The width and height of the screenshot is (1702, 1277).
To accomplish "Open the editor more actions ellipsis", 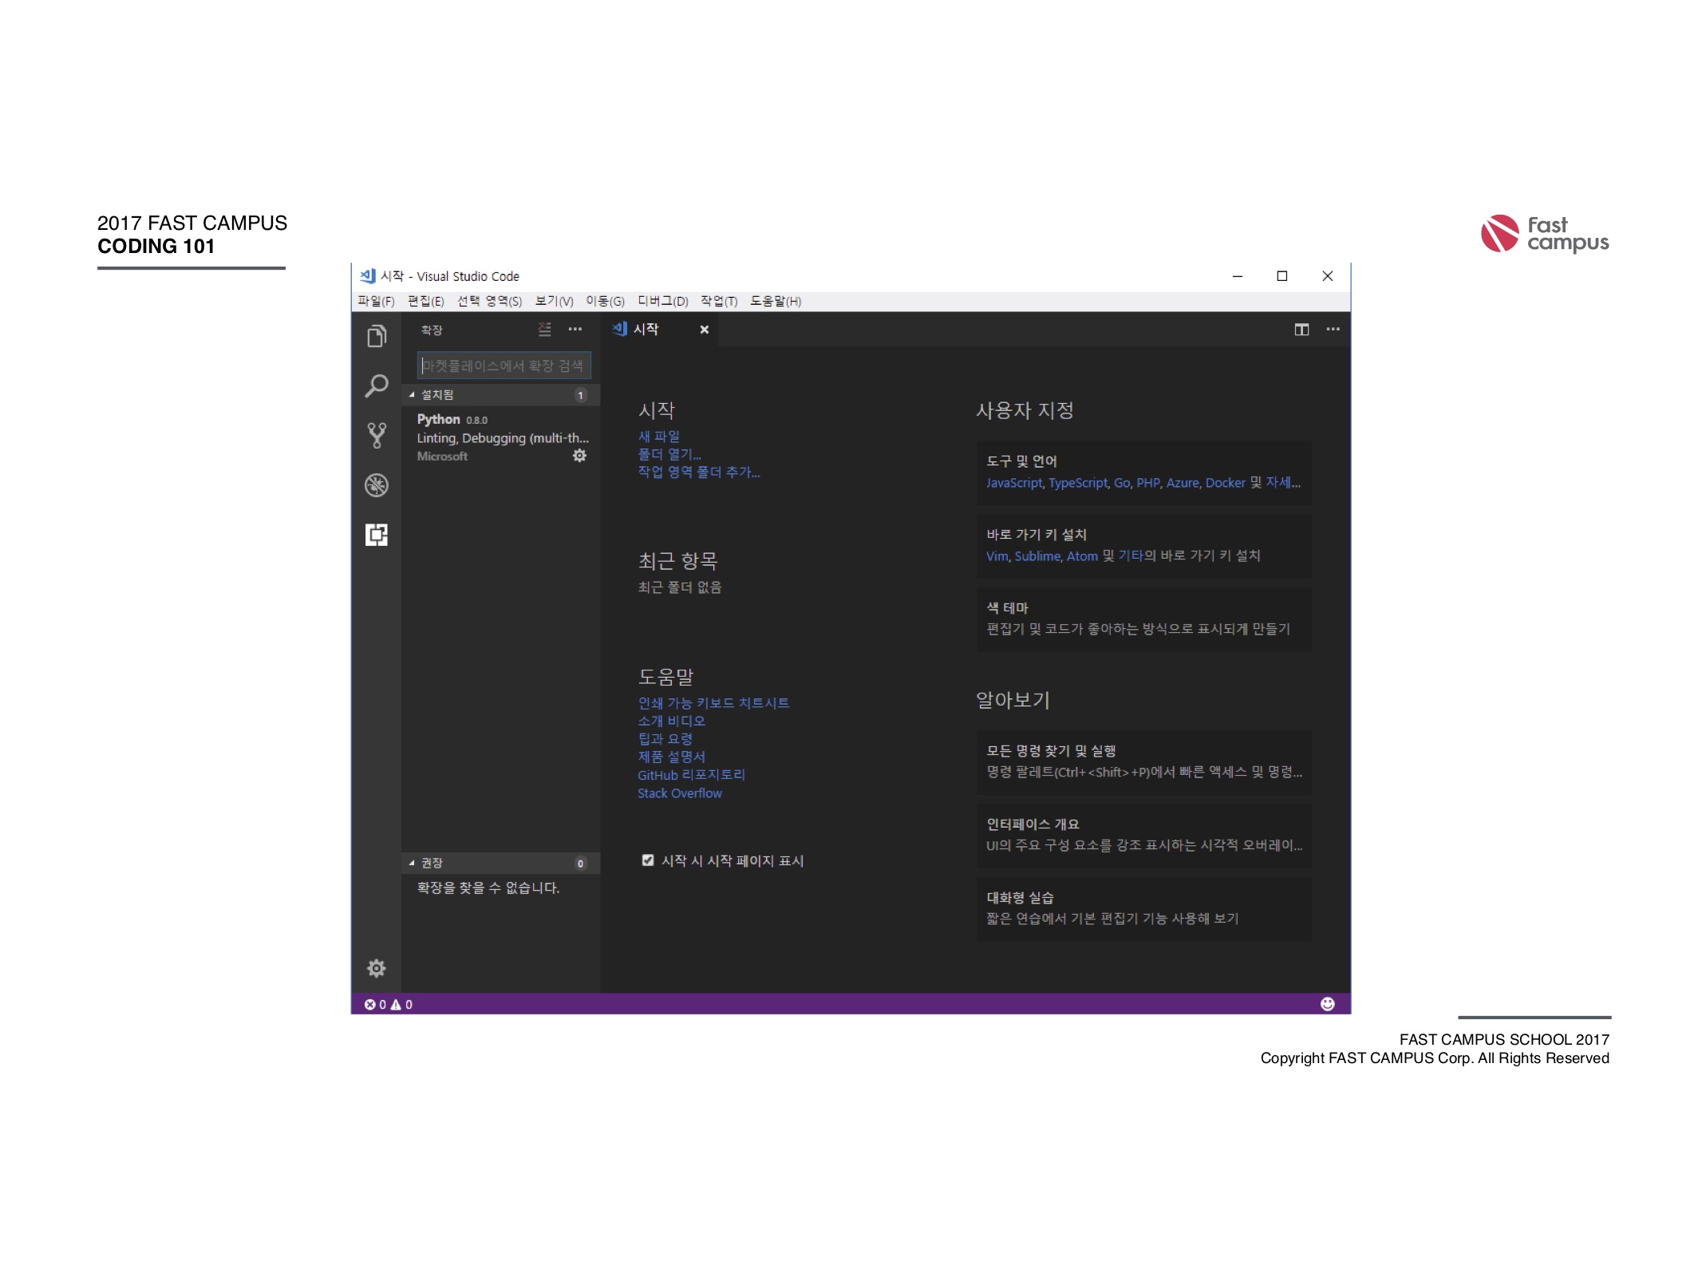I will (x=1333, y=329).
